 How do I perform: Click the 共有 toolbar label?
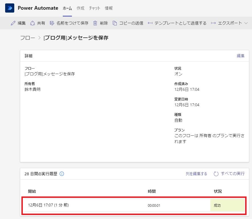click(41, 23)
